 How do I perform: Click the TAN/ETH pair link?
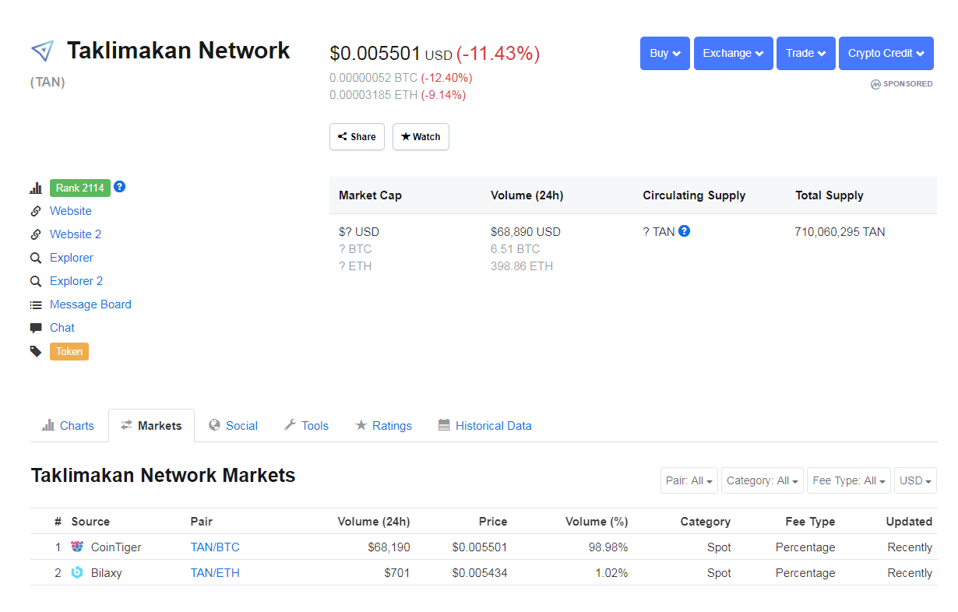click(215, 573)
